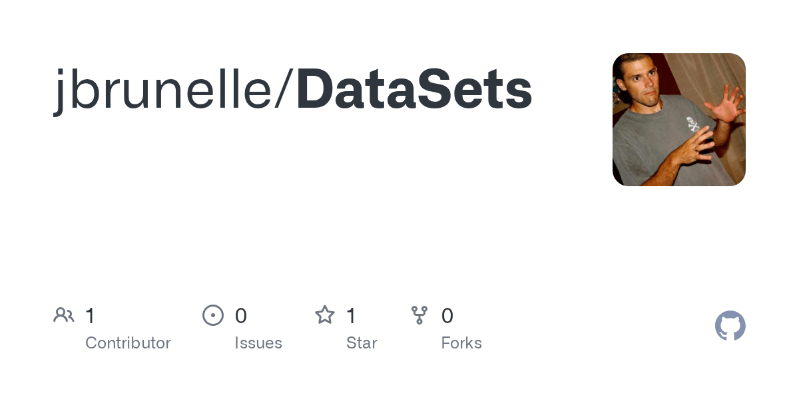Open the GitHub Octocat logo

[x=730, y=326]
